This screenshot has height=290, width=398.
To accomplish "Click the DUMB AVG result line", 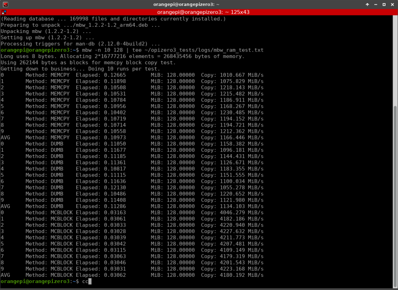I will [132, 206].
